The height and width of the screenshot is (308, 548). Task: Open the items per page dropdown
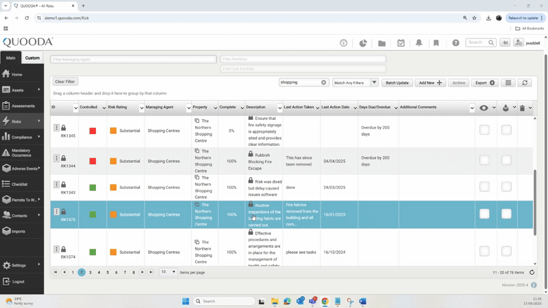(168, 272)
